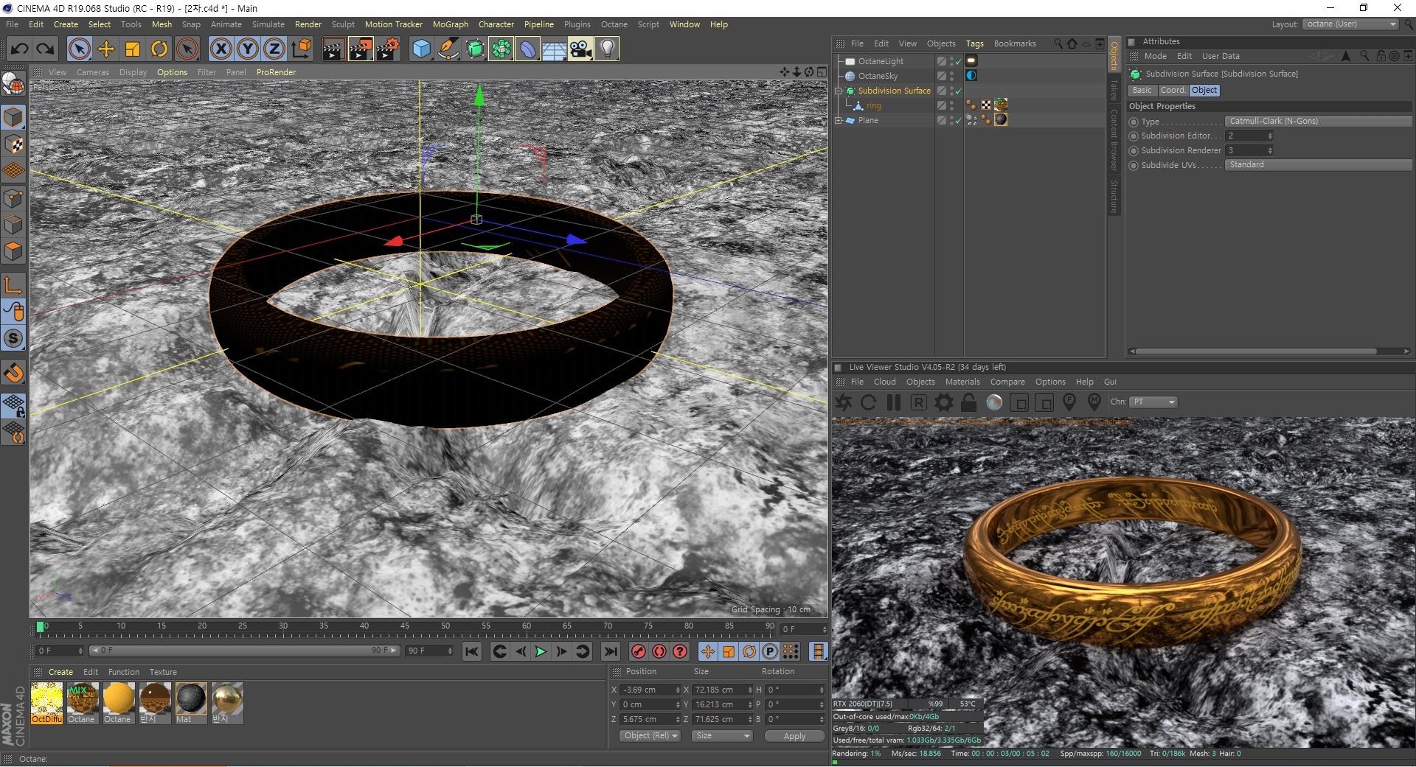The height and width of the screenshot is (767, 1416).
Task: Expand the Plane object in tree
Action: coord(839,121)
